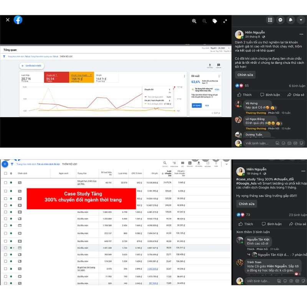The image size is (307, 307).
Task: Zoom in on the photo with the magnifier plus icon
Action: click(x=194, y=21)
